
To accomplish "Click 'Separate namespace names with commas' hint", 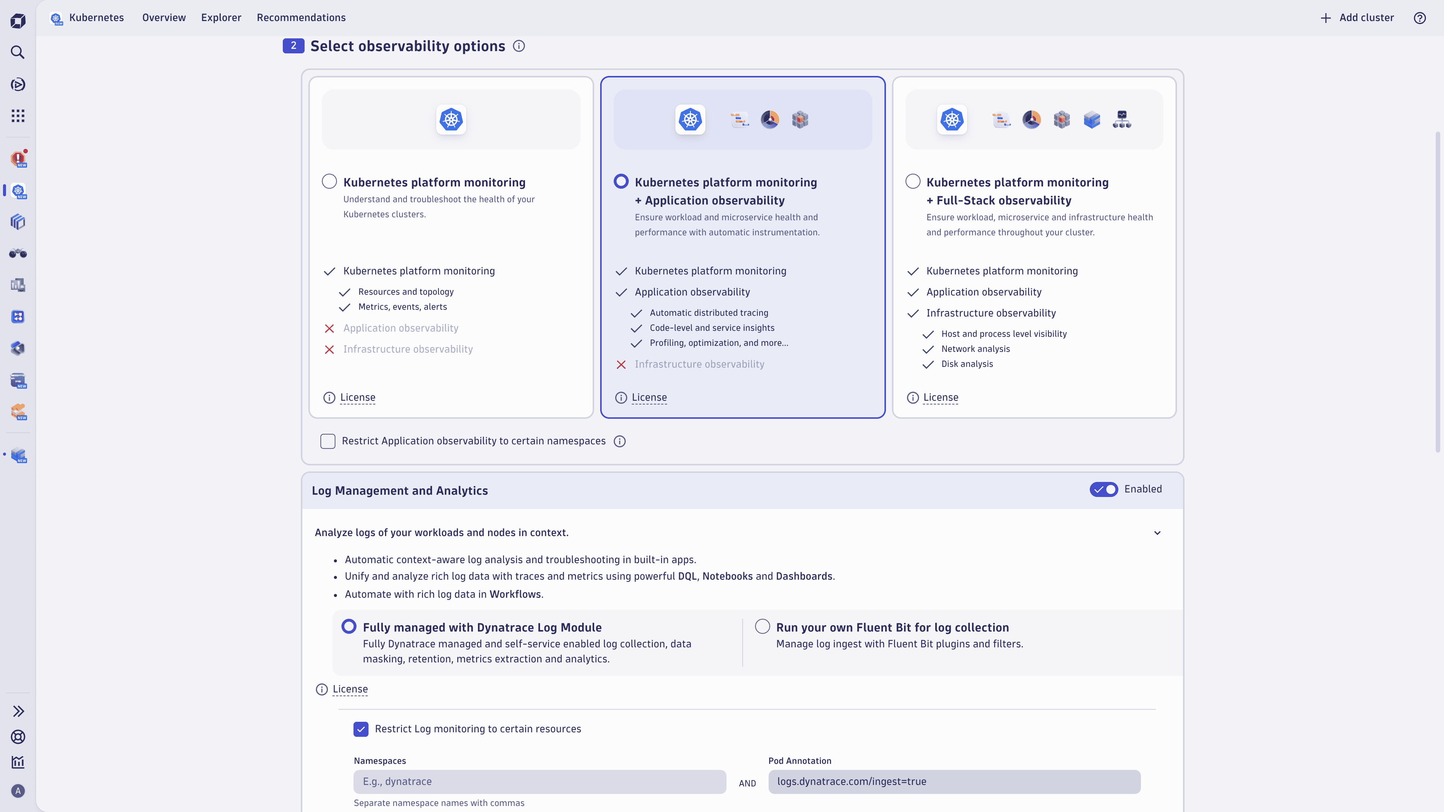I will click(x=439, y=804).
